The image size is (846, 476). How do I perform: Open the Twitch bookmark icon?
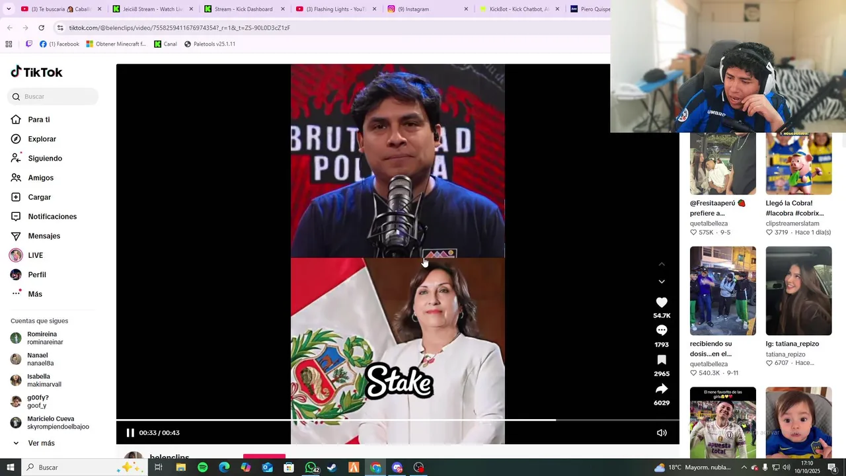[29, 44]
